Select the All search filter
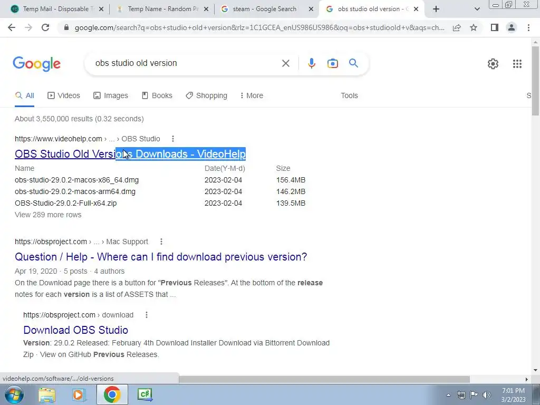 tap(24, 96)
